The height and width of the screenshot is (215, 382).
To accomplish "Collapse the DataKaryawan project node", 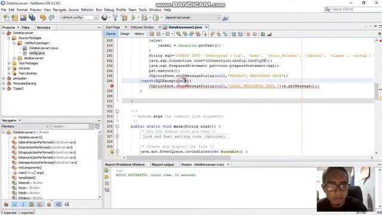I will point(4,33).
